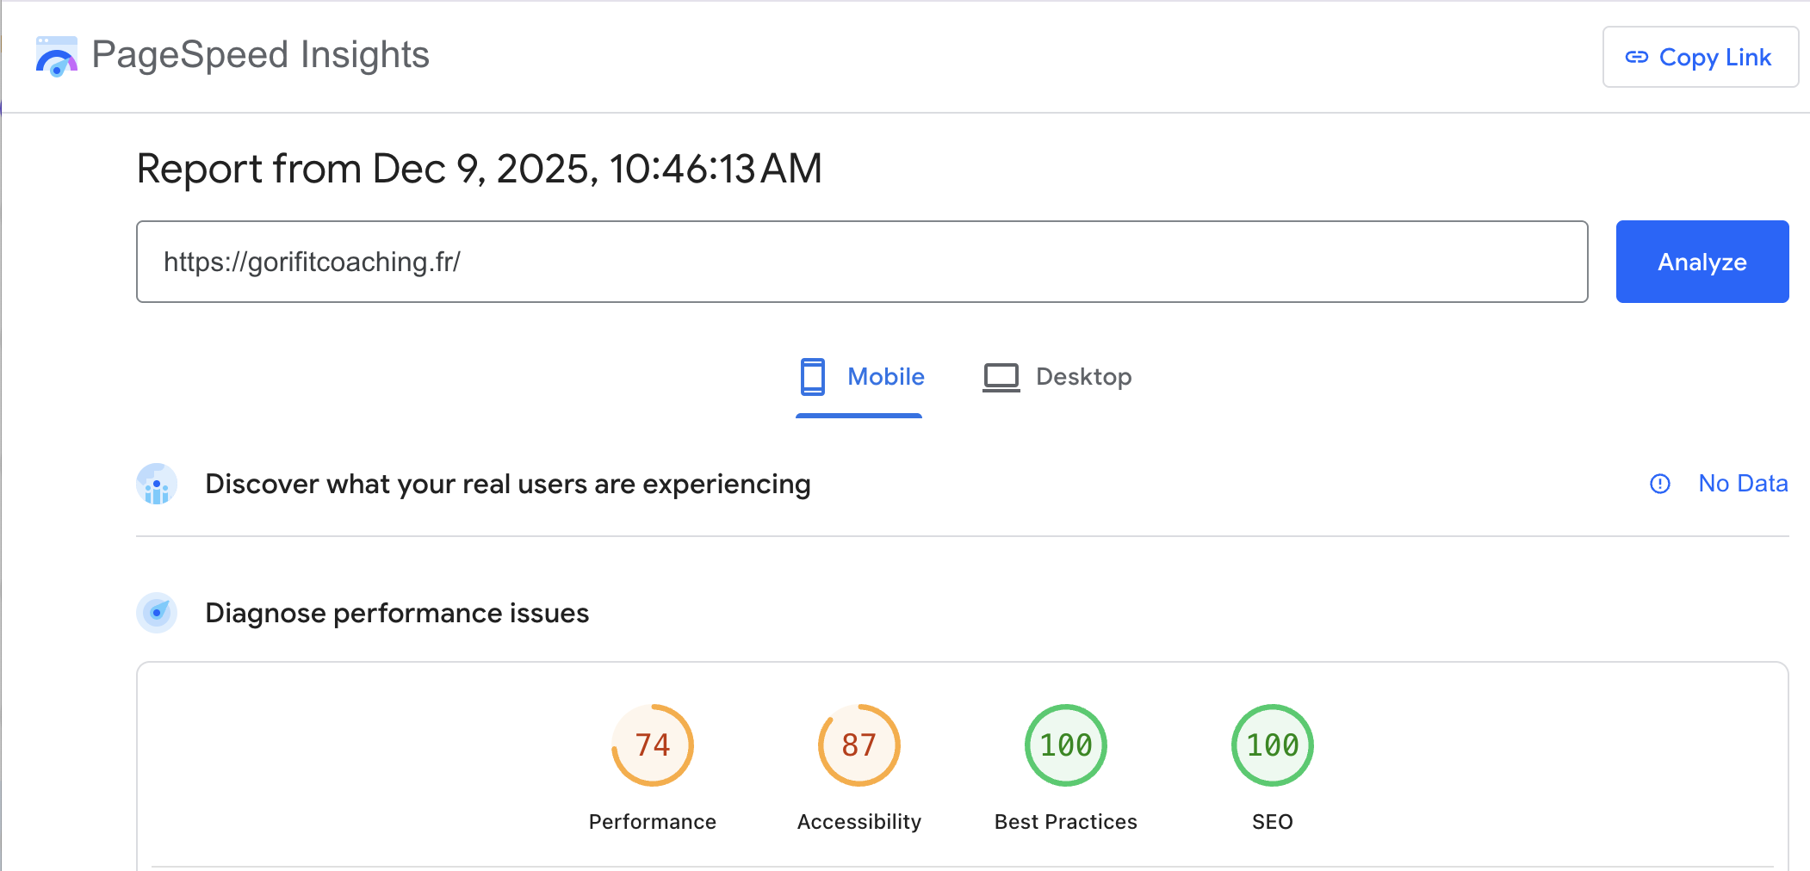Click the chain link icon in Copy Link
The width and height of the screenshot is (1810, 871).
point(1636,58)
